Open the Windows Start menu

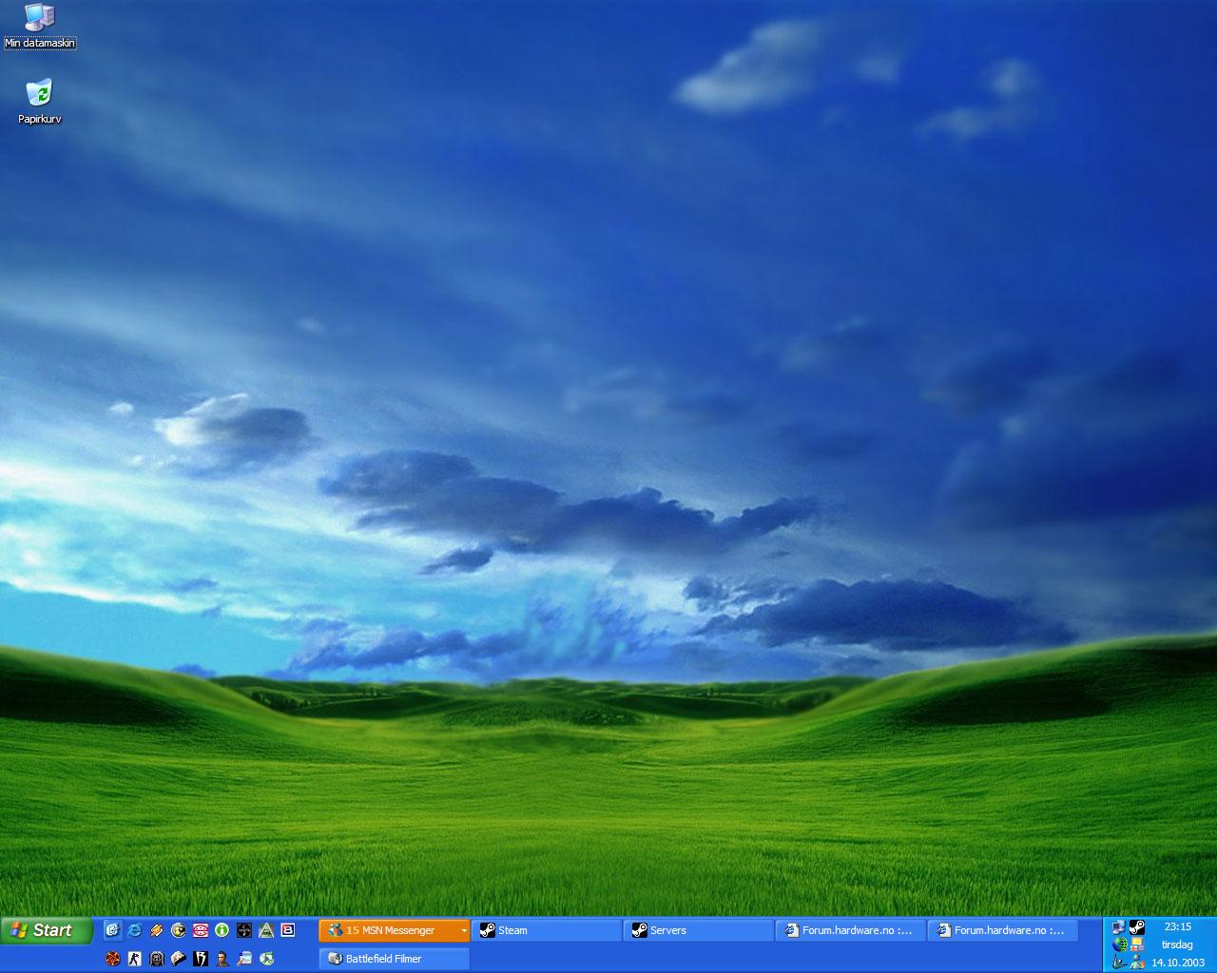(47, 930)
